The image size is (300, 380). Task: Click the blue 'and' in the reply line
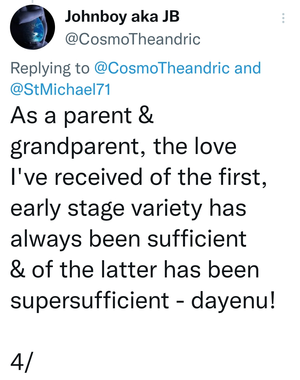click(247, 68)
